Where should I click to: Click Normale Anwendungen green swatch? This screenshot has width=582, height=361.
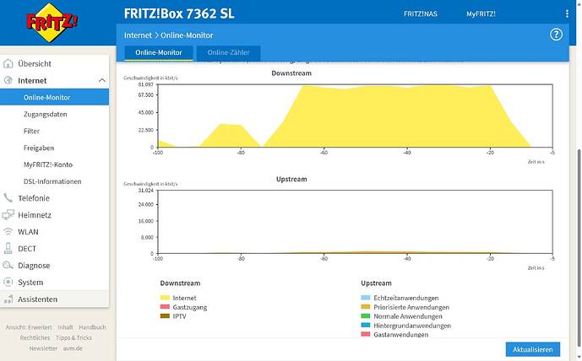coord(366,316)
